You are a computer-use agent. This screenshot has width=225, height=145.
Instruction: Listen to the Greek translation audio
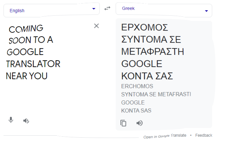pos(139,123)
